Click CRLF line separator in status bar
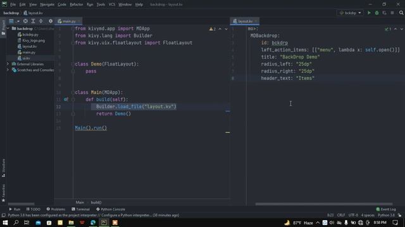 point(341,215)
